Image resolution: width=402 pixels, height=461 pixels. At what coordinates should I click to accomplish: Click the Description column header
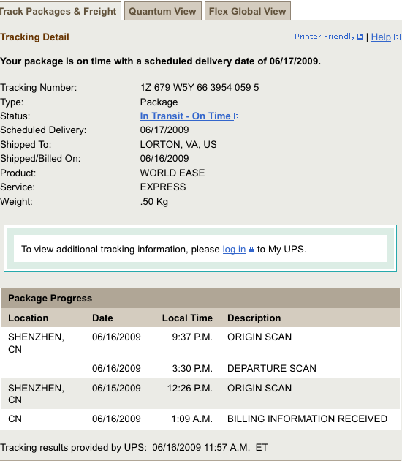coord(254,318)
